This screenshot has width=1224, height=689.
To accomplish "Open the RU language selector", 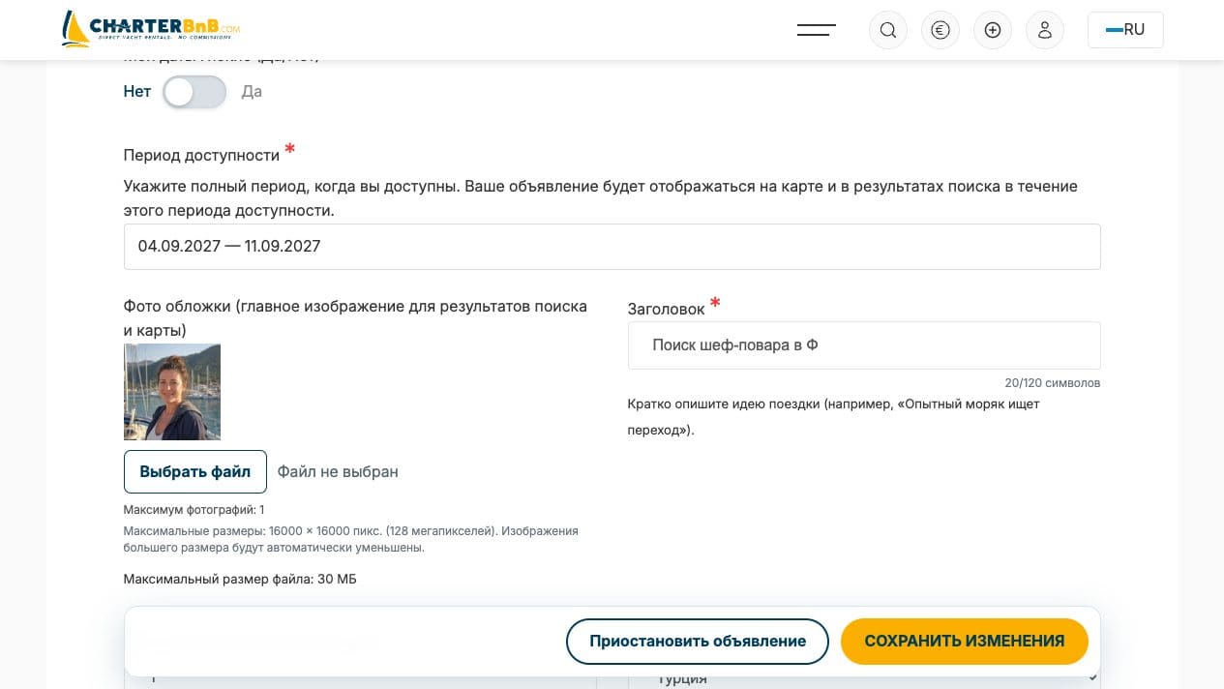I will (x=1125, y=30).
